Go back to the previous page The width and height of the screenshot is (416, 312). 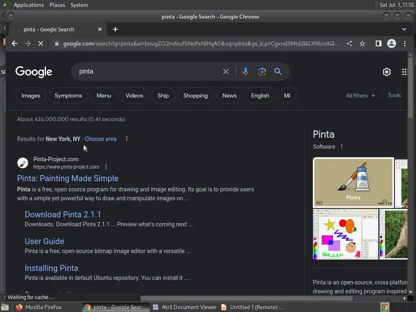coord(15,43)
